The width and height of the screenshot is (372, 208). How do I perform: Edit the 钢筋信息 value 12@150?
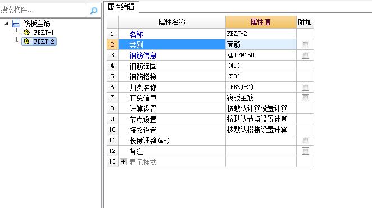[261, 55]
